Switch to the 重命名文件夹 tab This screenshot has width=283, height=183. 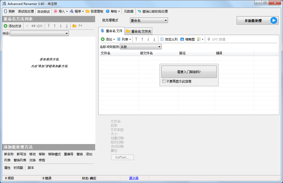pyautogui.click(x=138, y=31)
